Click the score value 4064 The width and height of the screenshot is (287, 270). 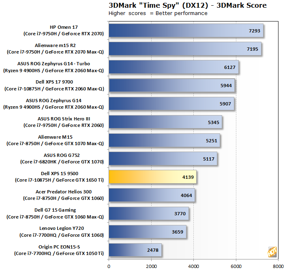[x=186, y=195]
